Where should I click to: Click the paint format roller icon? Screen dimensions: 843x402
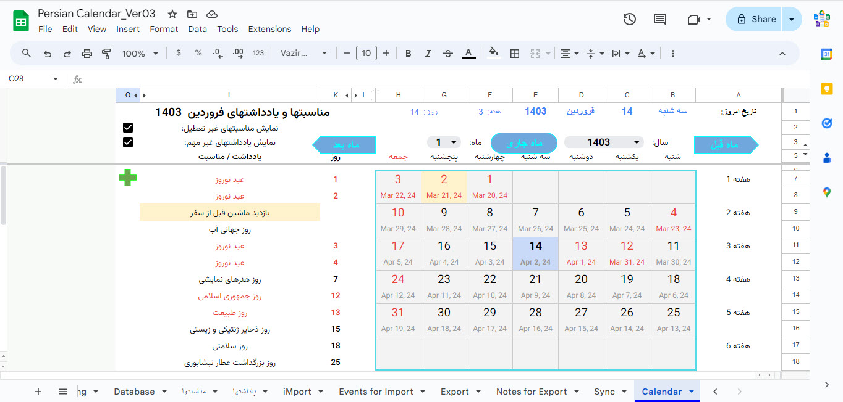tap(106, 54)
